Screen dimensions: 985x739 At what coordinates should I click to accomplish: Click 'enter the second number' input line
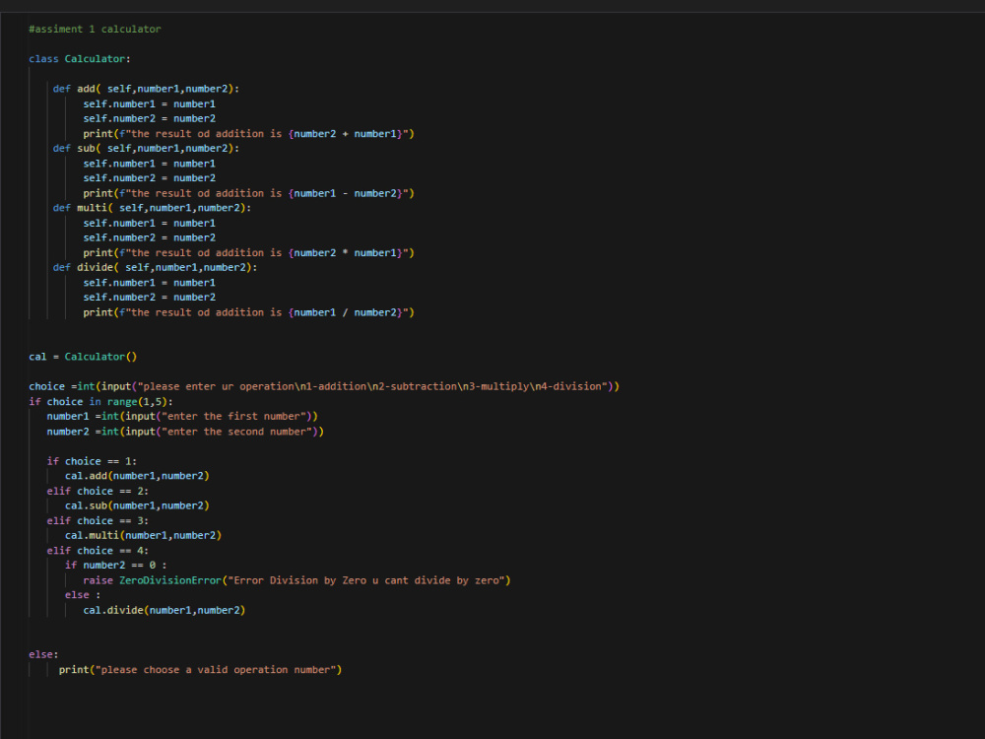click(185, 432)
